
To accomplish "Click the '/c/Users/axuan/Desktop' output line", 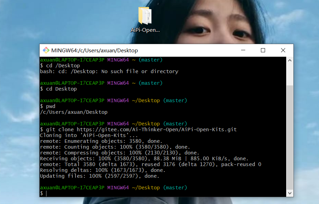I will click(x=74, y=112).
